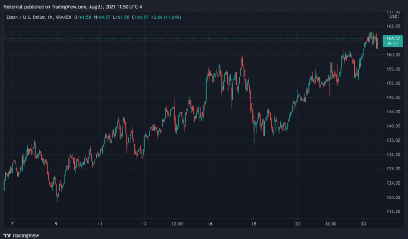Viewport: 408px width, 239px height.
Task: Click the 152.00 price axis label
Action: (x=393, y=83)
